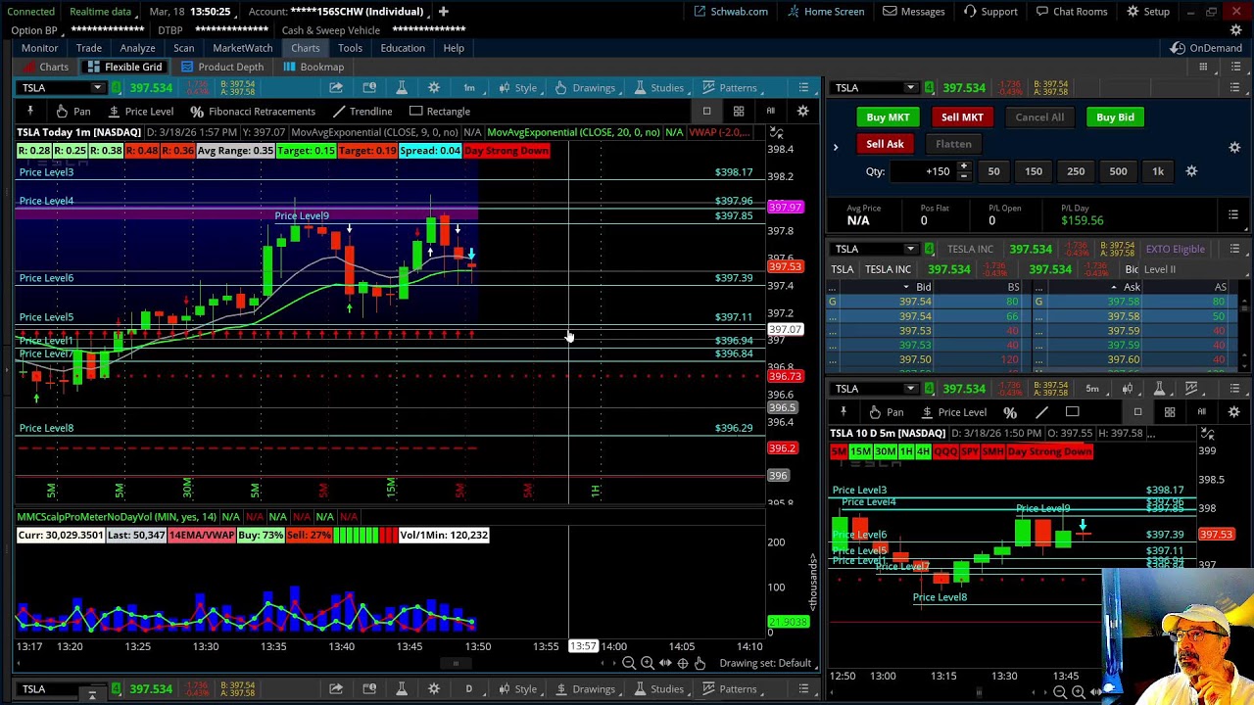Select Fibonacci Retracements drawing tool
The height and width of the screenshot is (705, 1254).
click(x=253, y=112)
